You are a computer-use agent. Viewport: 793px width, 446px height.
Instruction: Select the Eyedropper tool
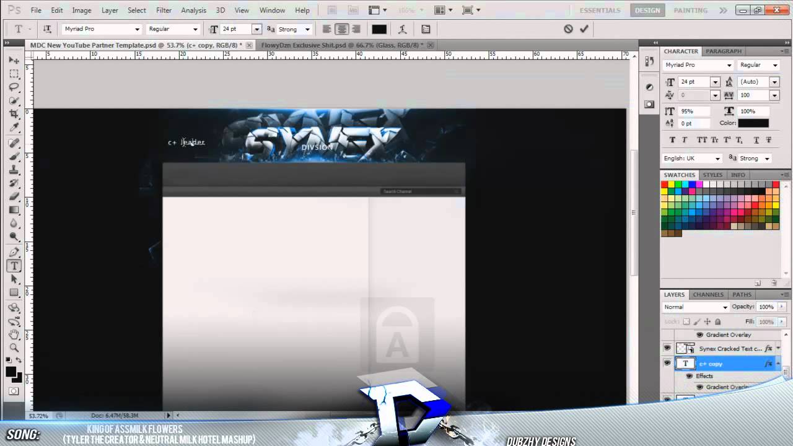click(x=14, y=128)
